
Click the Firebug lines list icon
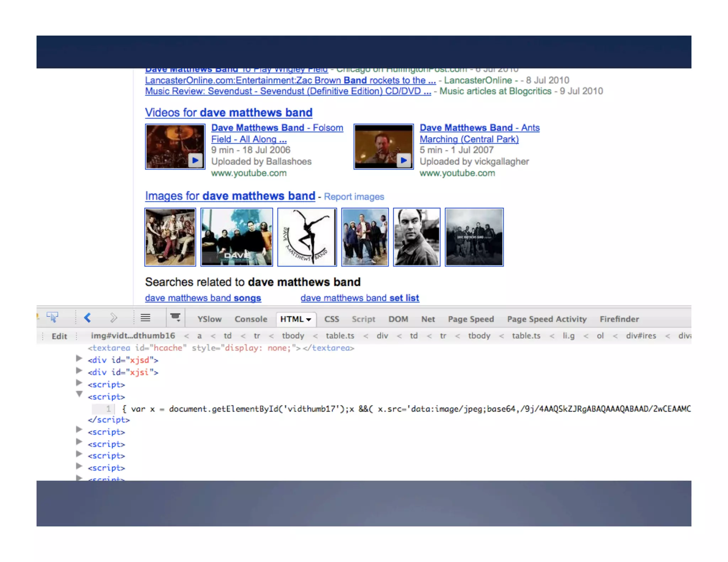[145, 318]
